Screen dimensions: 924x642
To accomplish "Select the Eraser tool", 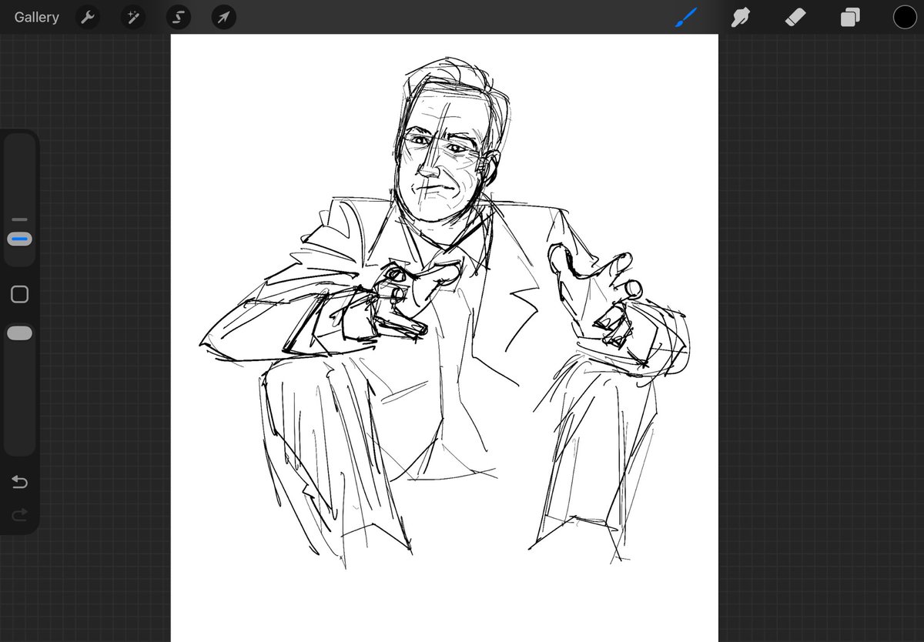I will (x=794, y=15).
